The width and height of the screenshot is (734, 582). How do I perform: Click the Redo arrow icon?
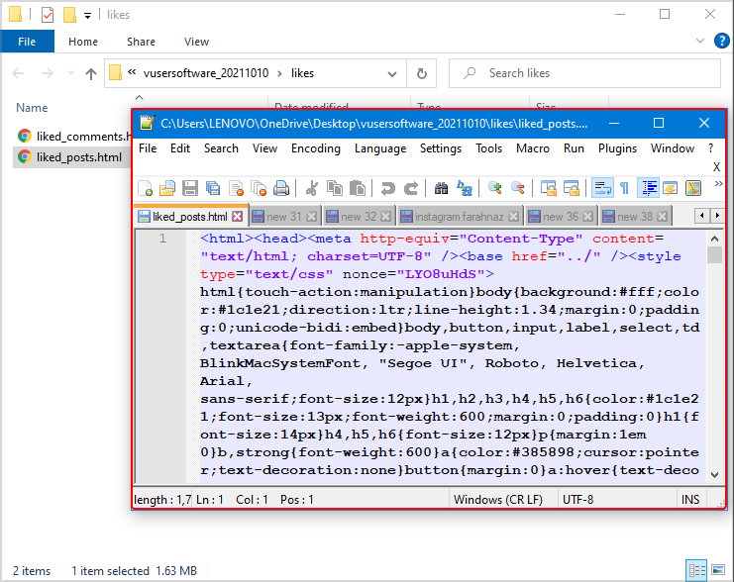(x=410, y=188)
